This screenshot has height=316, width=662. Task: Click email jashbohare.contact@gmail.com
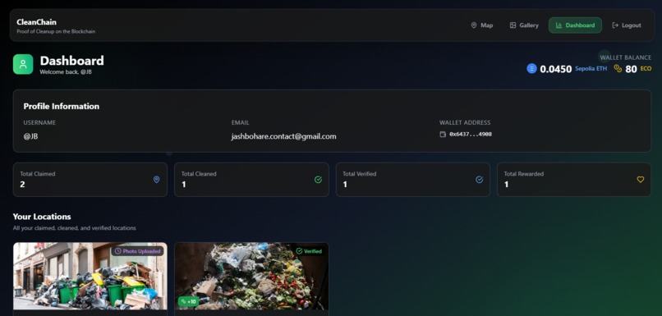click(283, 136)
